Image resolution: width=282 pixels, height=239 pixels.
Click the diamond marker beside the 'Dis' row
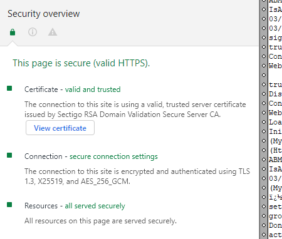[264, 94]
